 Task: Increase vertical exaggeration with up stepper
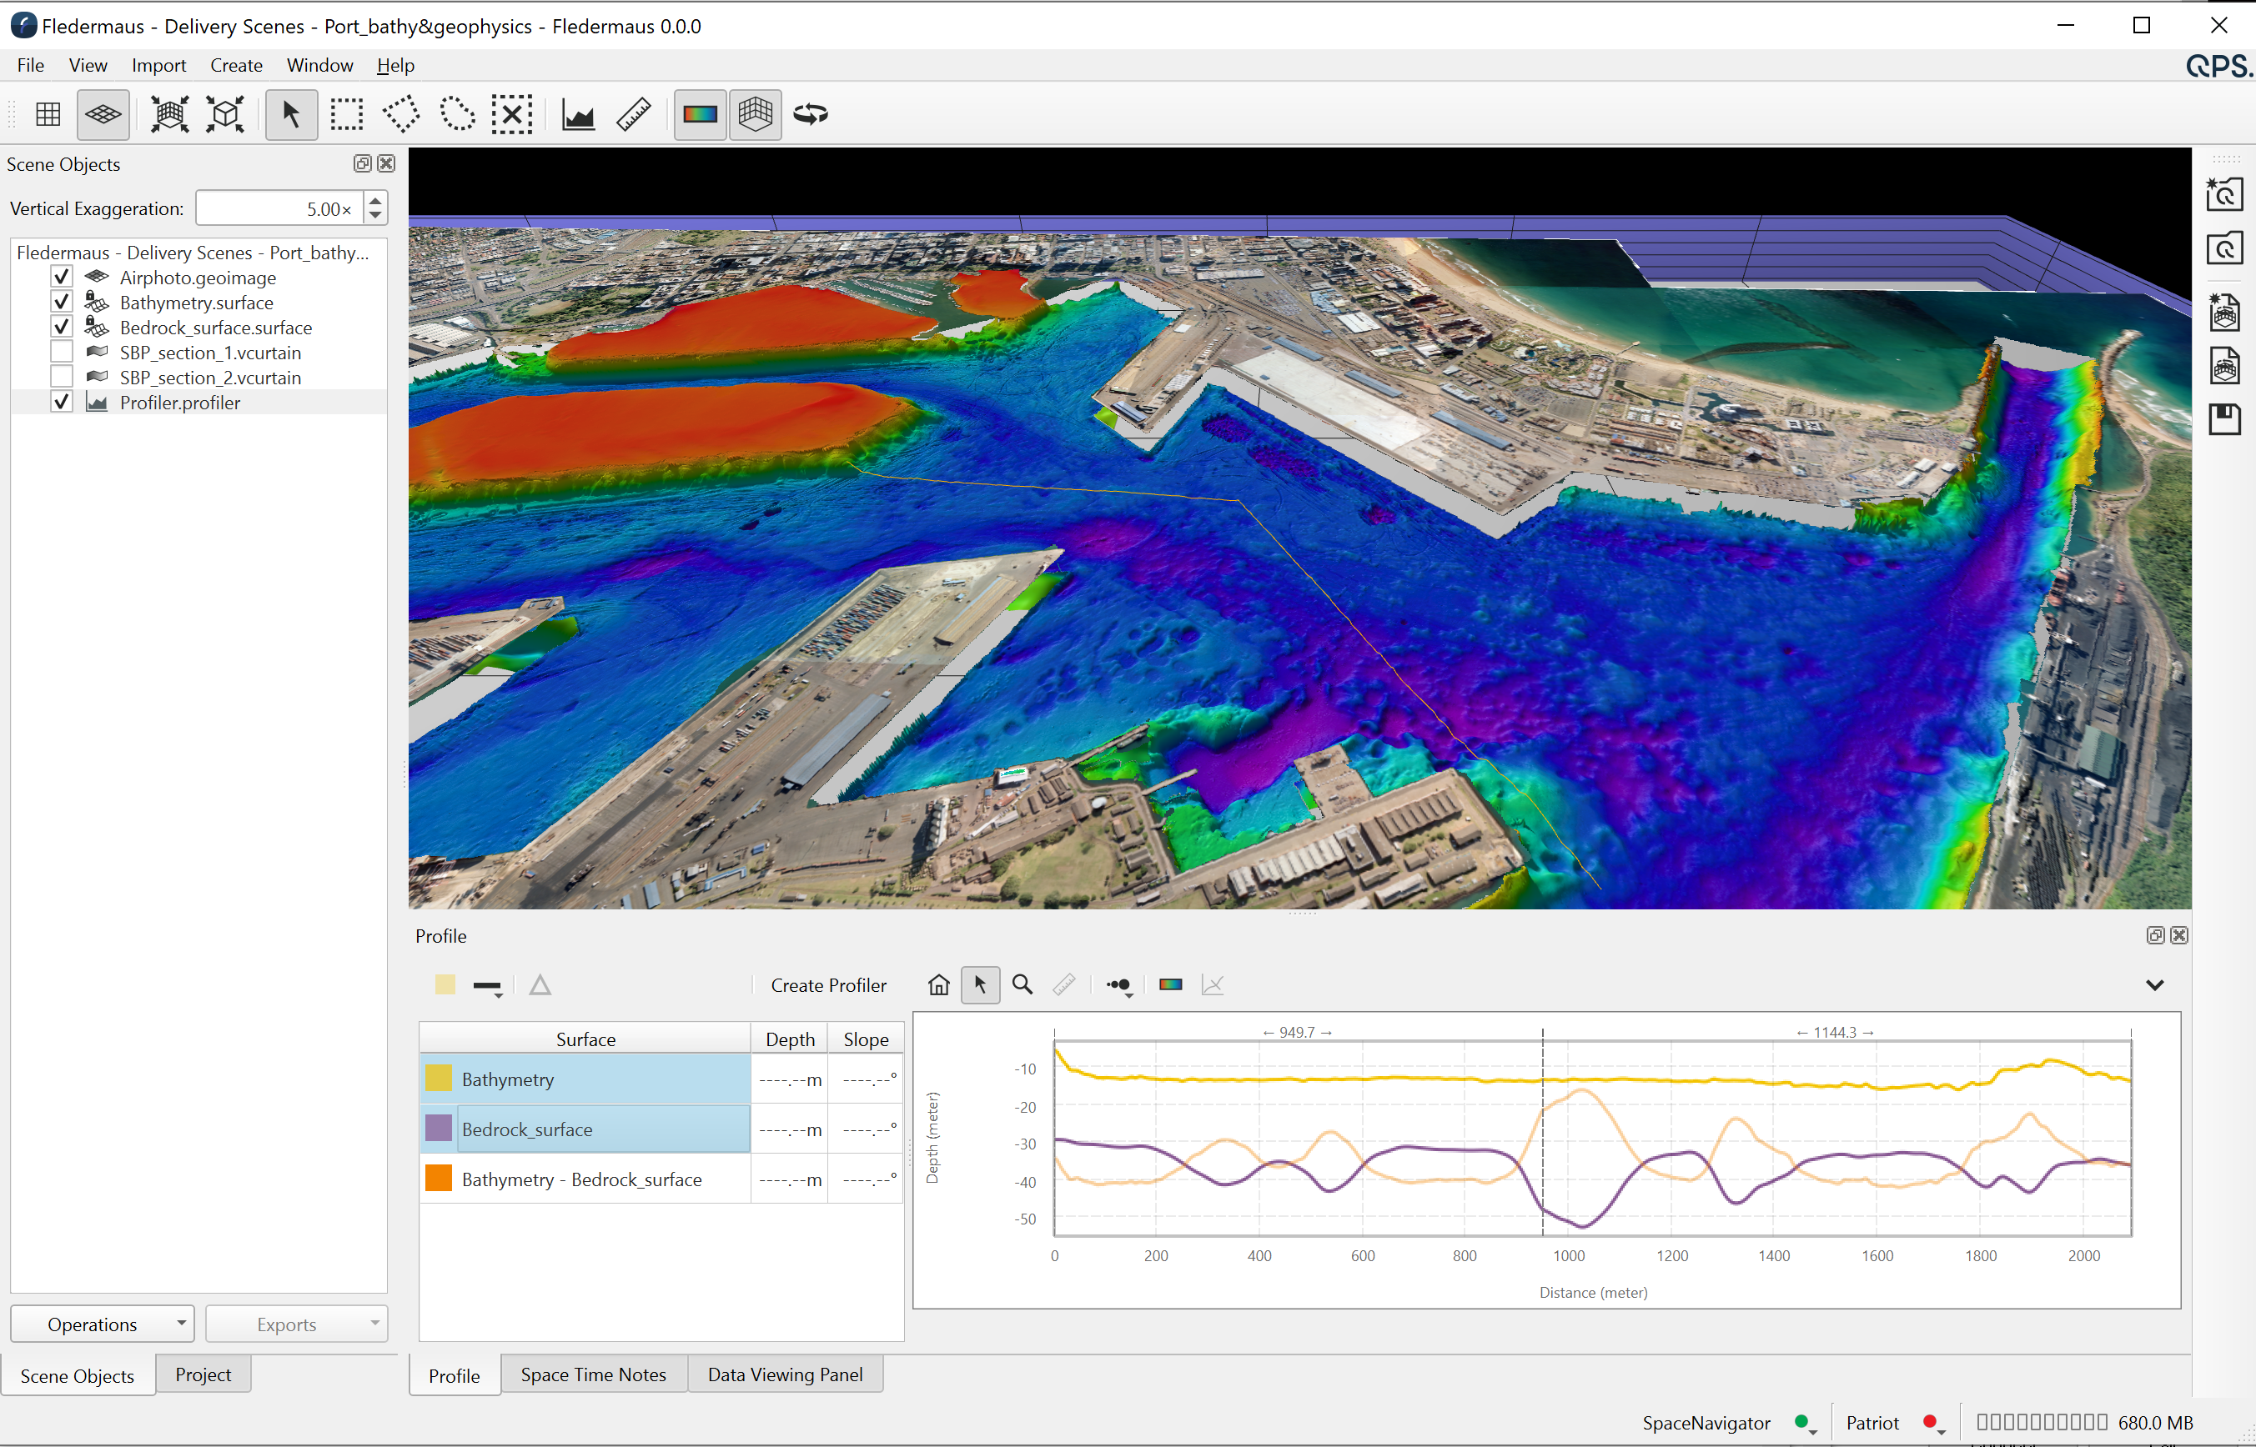375,199
